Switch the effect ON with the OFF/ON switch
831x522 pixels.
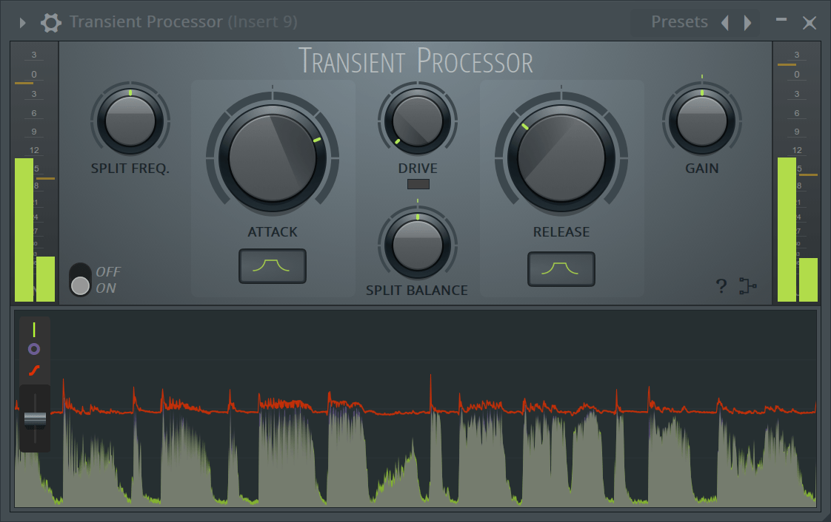80,281
